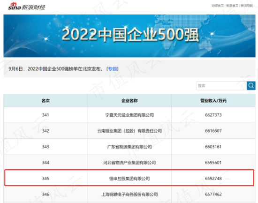Screen dimensions: 258x203
Task: Click the Sina 新浪财经 logo
Action: [27, 7]
